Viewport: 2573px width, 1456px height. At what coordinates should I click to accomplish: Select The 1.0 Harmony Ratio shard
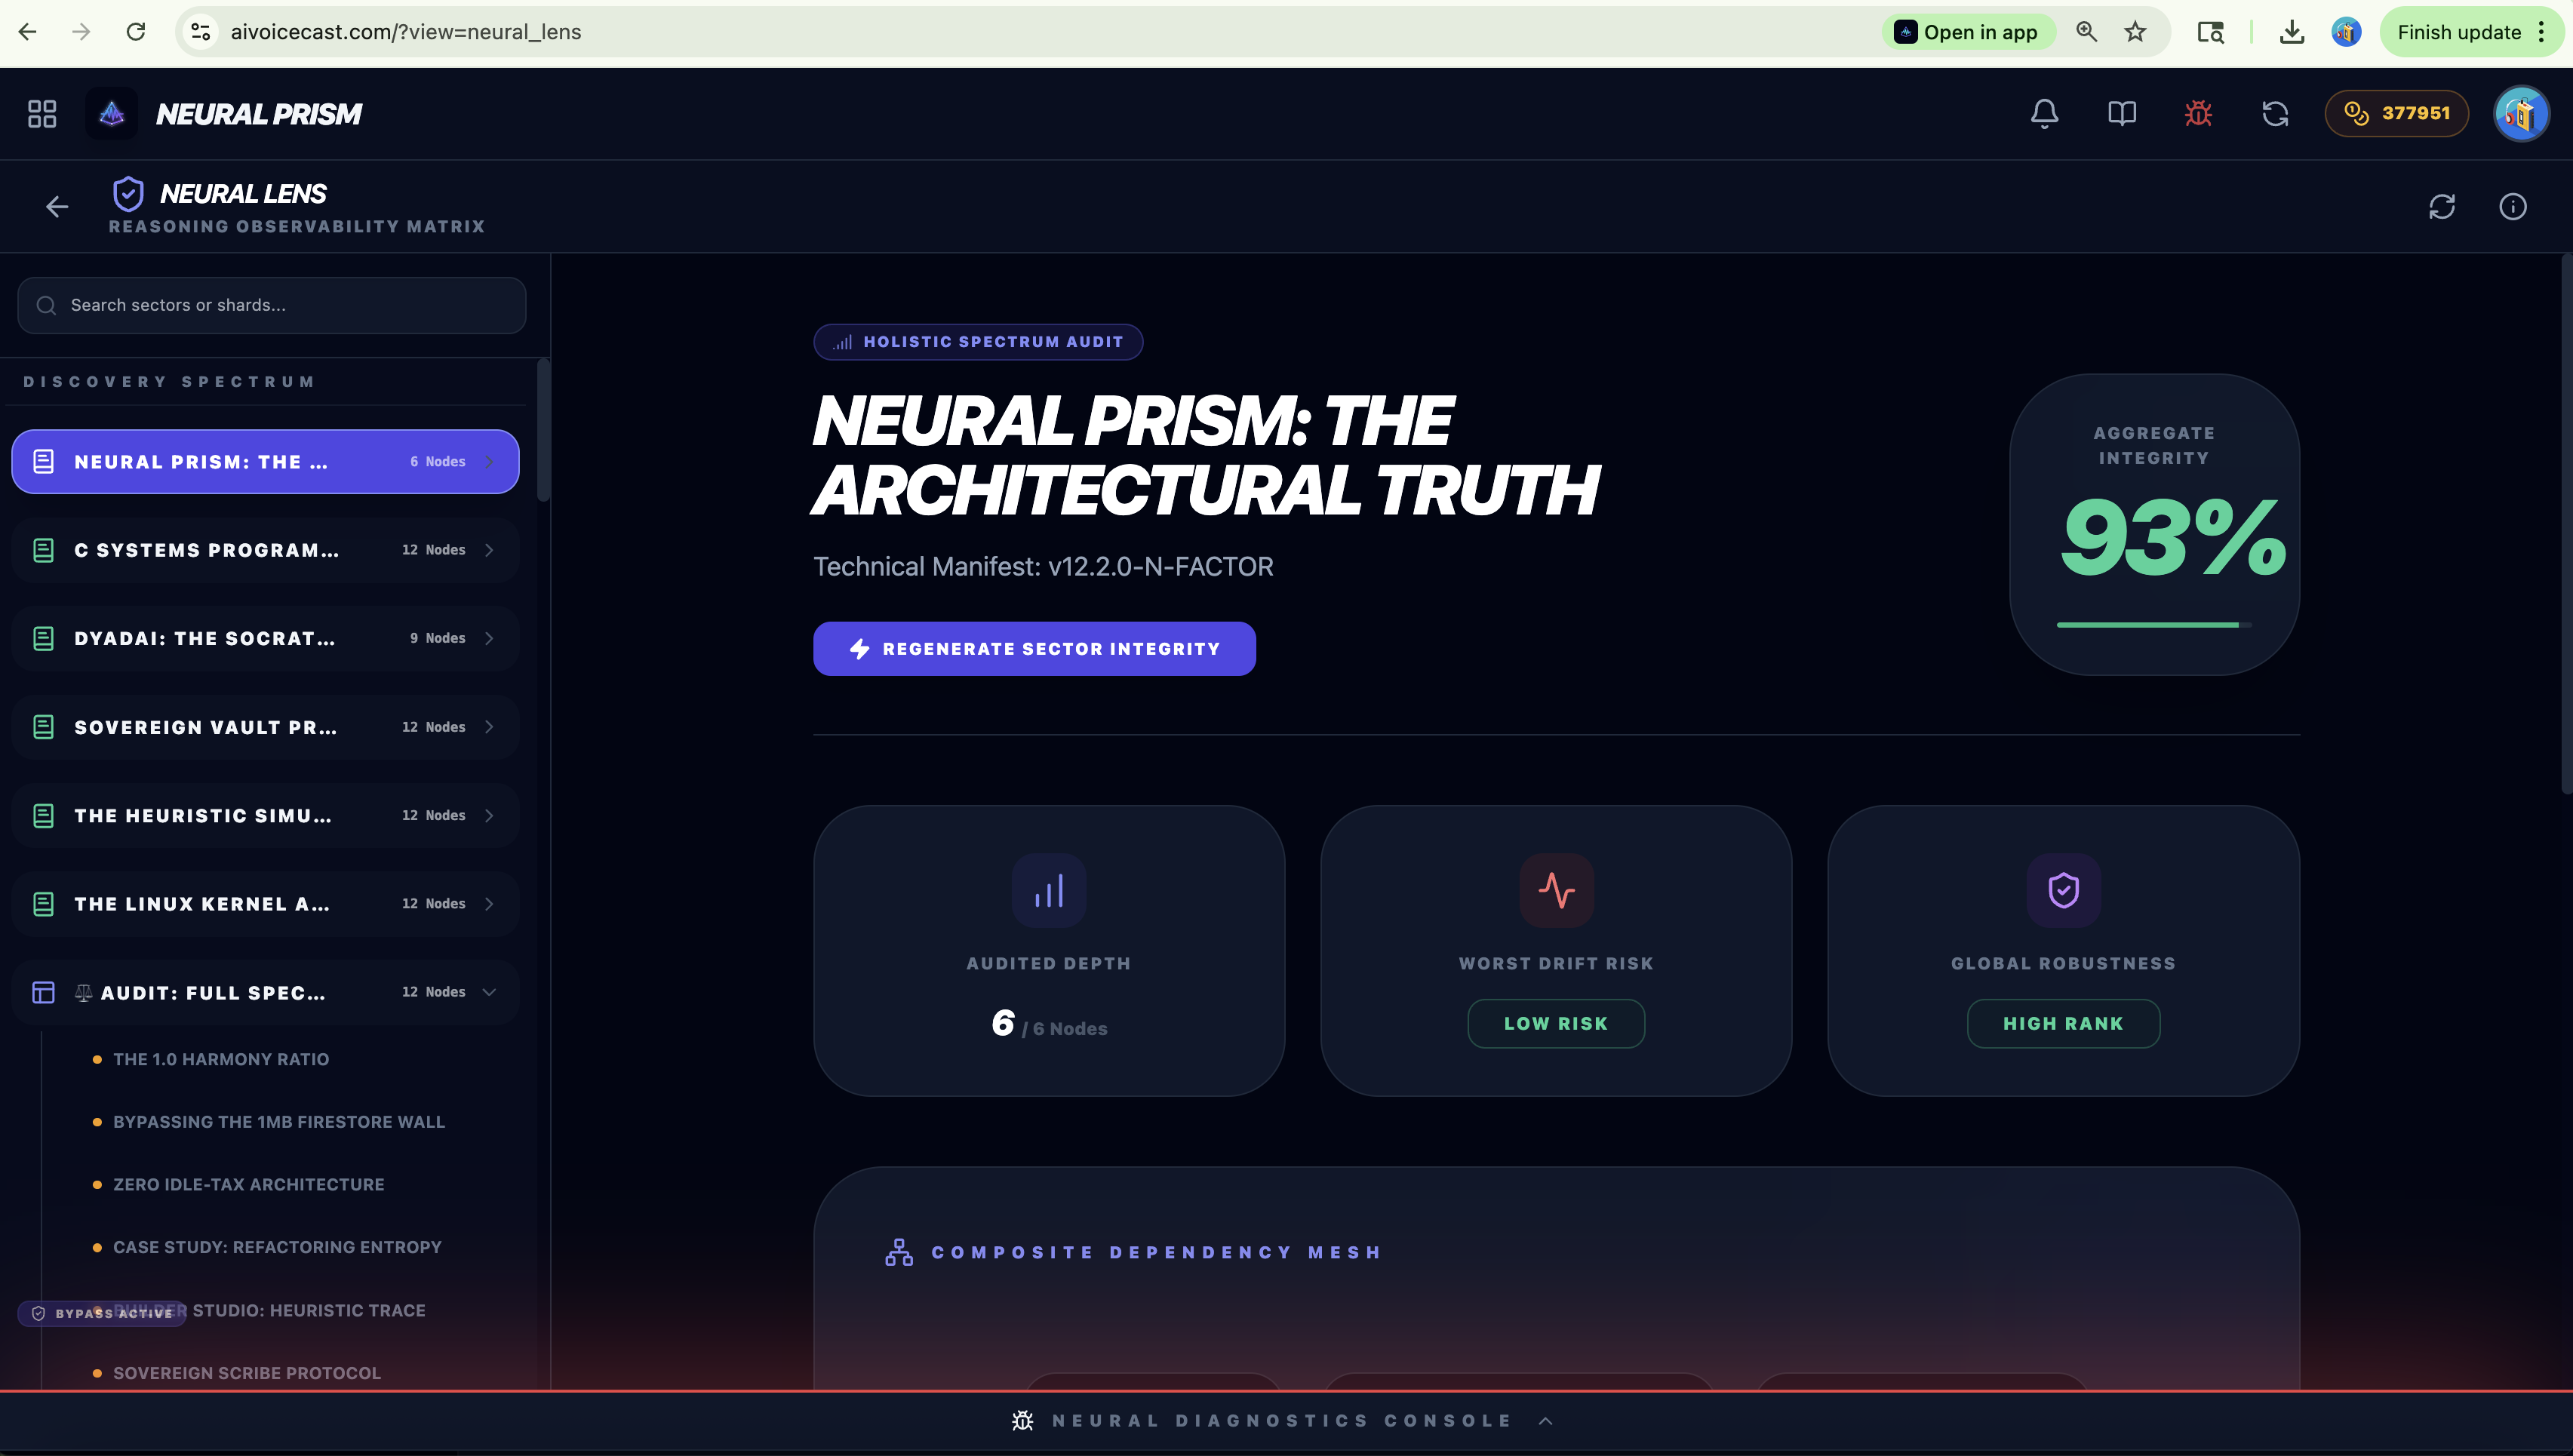[x=221, y=1059]
